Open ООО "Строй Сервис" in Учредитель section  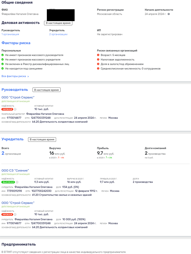point(18,203)
